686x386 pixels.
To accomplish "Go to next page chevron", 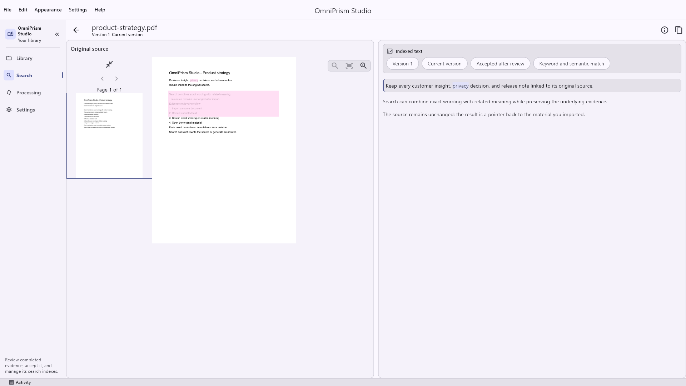I will 116,79.
